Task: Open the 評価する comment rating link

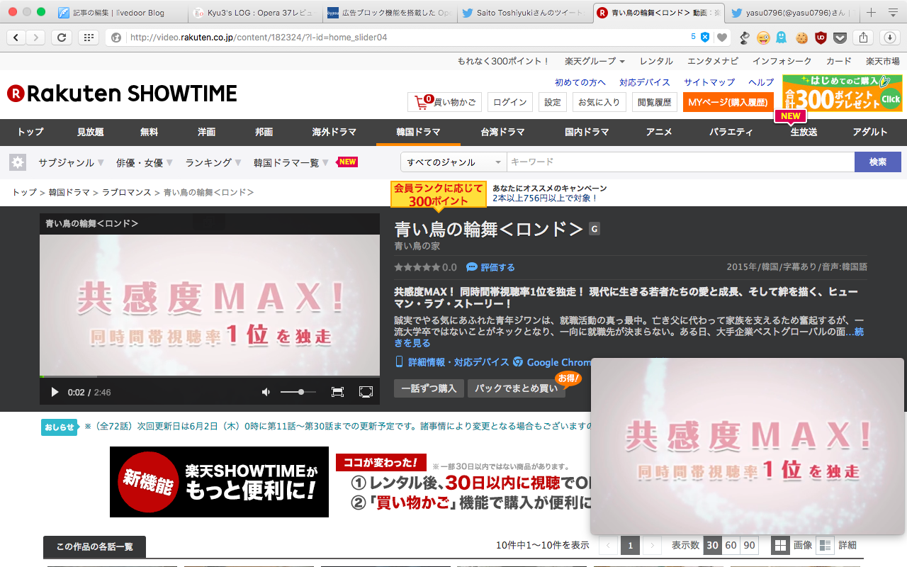Action: [490, 267]
